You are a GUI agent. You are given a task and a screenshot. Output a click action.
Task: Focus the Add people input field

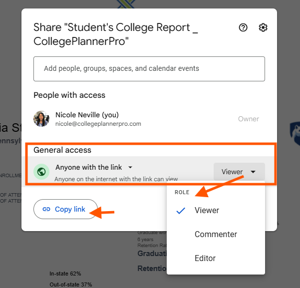pos(149,69)
